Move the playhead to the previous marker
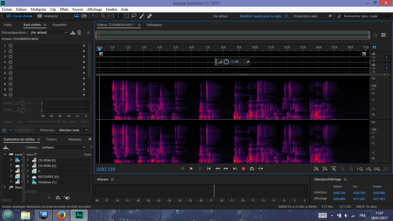The image size is (393, 221). [x=209, y=169]
